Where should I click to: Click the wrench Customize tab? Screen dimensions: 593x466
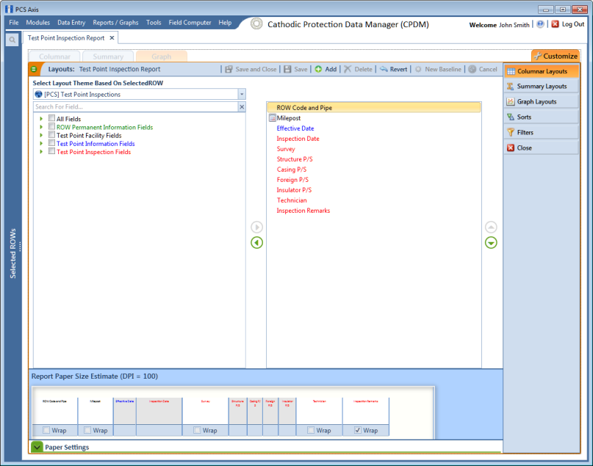point(556,56)
